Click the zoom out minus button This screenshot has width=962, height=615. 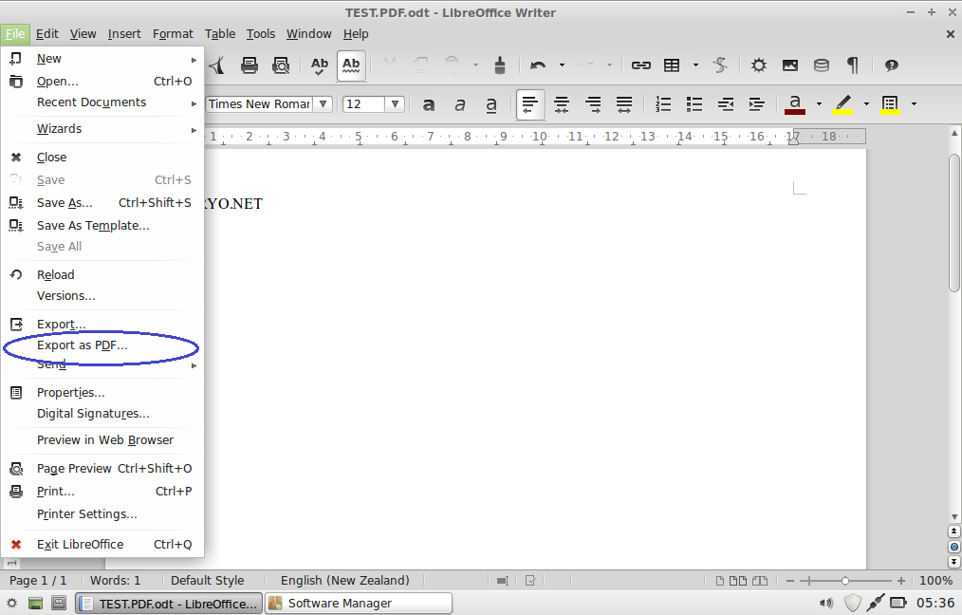pos(790,581)
